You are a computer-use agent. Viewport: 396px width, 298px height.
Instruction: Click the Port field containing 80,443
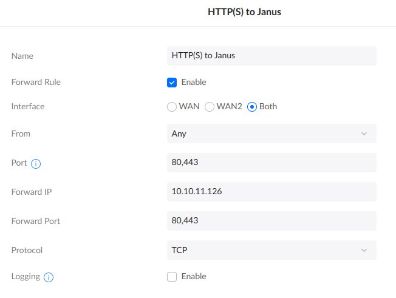[x=271, y=163]
